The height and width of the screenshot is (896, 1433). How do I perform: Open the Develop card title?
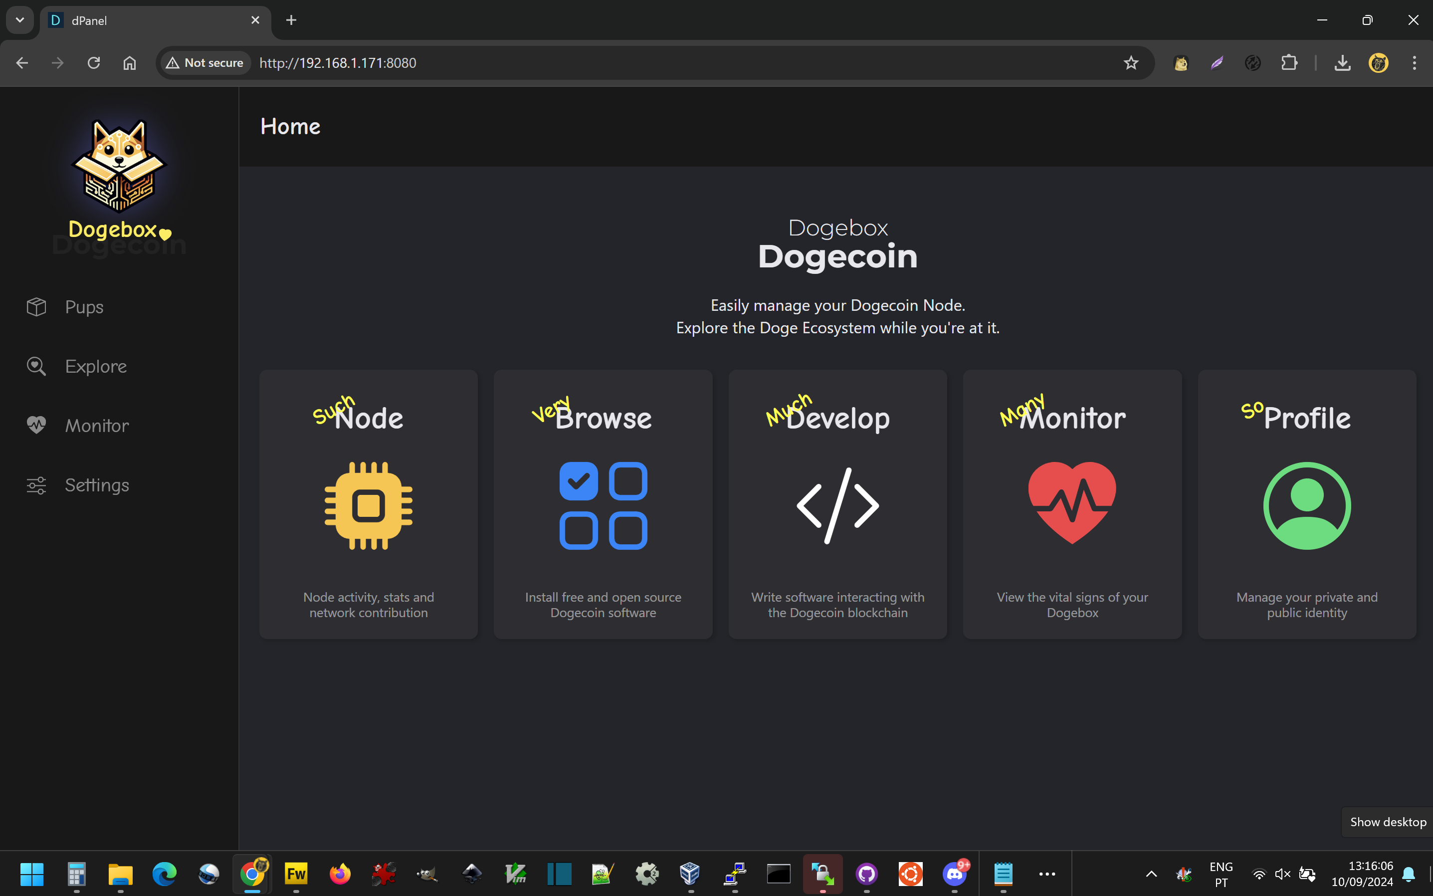coord(837,420)
